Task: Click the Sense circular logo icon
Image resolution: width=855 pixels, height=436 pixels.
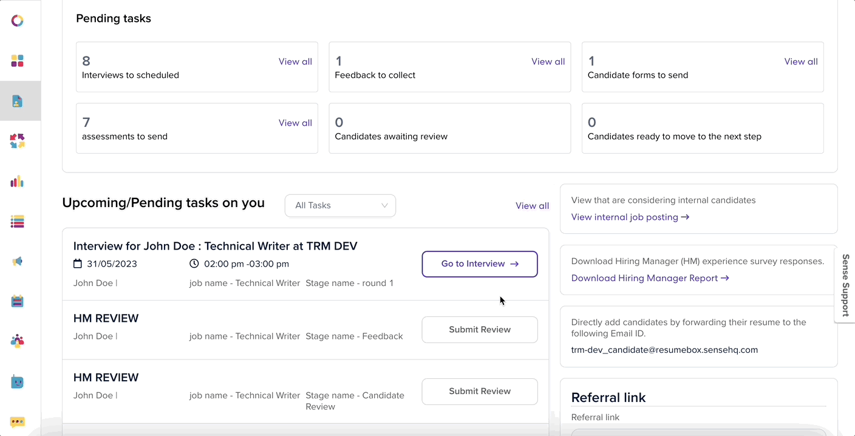Action: click(18, 21)
